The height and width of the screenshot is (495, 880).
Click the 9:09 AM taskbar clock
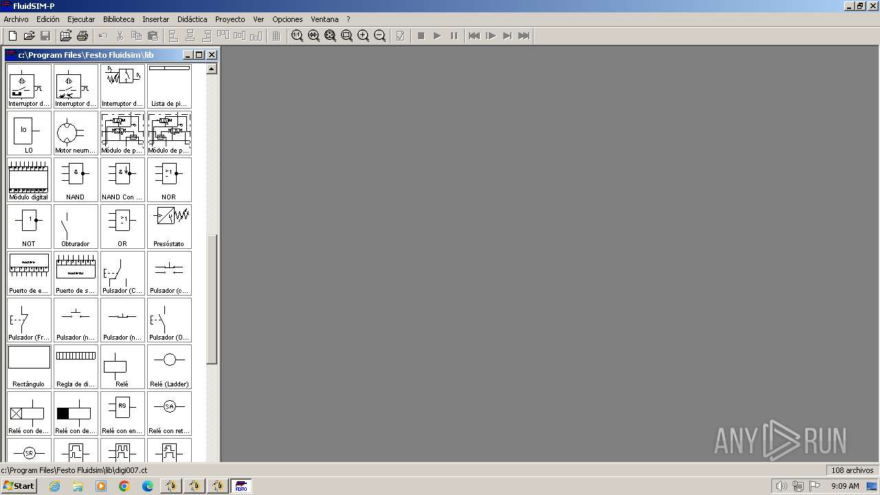(x=845, y=486)
